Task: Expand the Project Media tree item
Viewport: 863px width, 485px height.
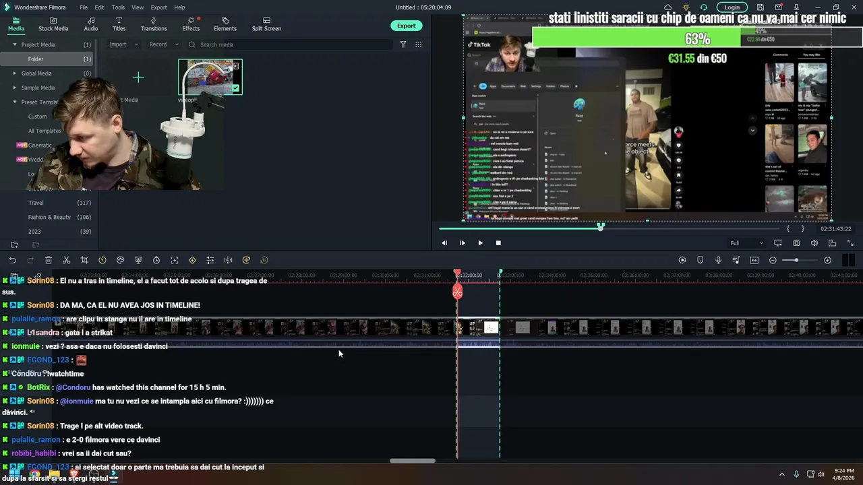Action: tap(15, 44)
